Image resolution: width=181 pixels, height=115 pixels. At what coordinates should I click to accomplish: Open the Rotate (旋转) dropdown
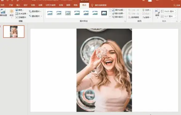(147, 17)
